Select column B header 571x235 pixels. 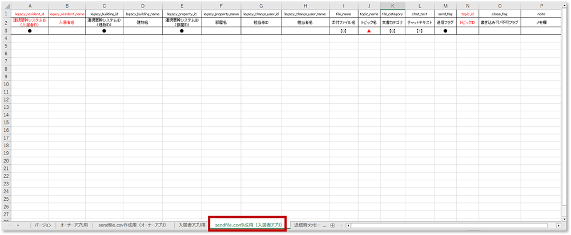click(x=67, y=6)
